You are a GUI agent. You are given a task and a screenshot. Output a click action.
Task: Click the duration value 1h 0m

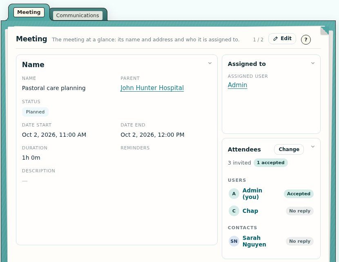pyautogui.click(x=31, y=158)
